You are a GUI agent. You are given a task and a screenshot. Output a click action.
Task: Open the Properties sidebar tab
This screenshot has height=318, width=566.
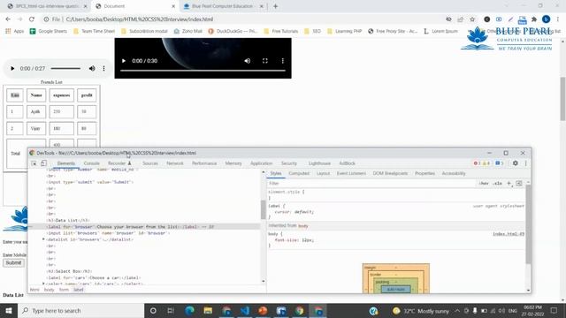[x=424, y=173]
